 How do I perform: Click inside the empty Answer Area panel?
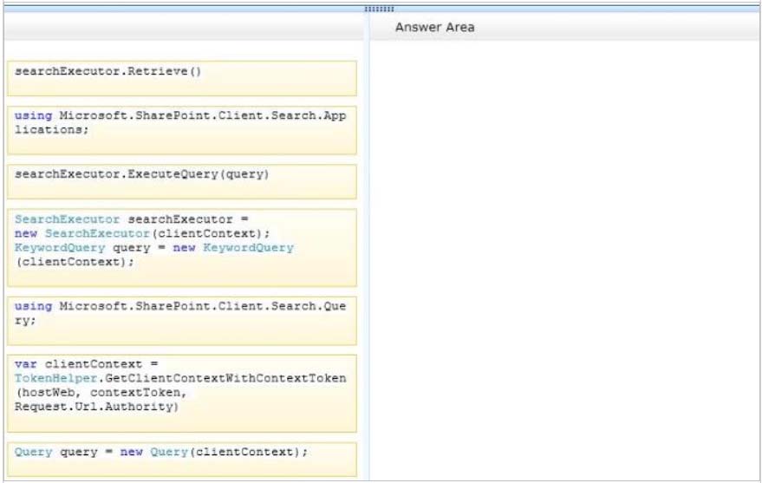click(x=563, y=260)
